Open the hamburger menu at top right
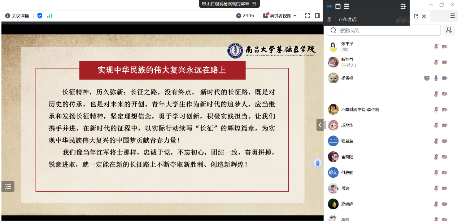The height and width of the screenshot is (222, 458). [452, 15]
